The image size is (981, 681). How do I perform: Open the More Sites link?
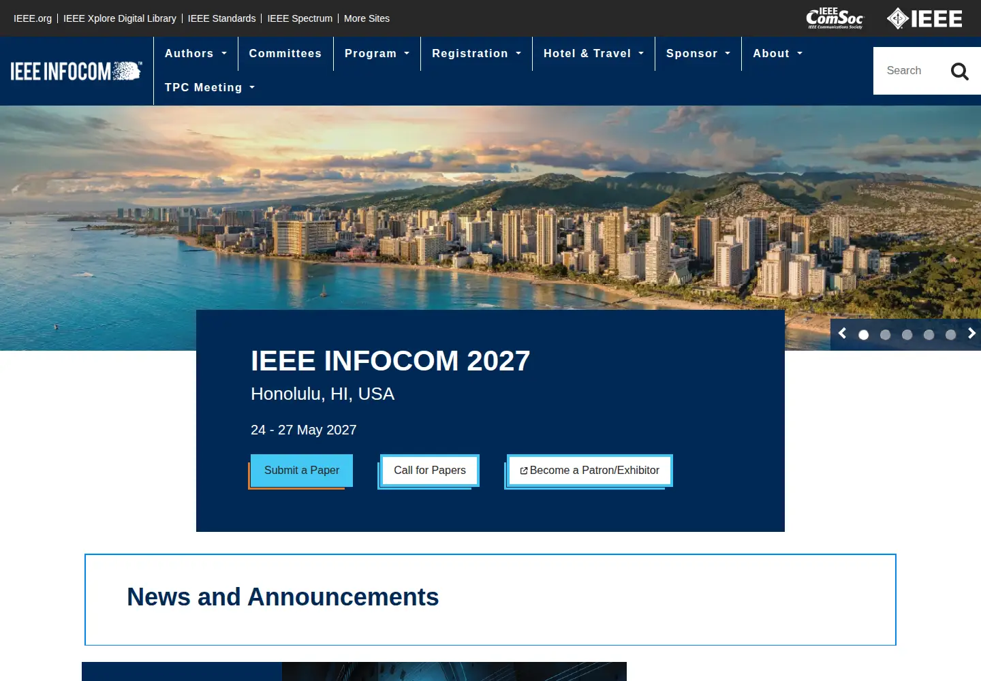click(367, 18)
